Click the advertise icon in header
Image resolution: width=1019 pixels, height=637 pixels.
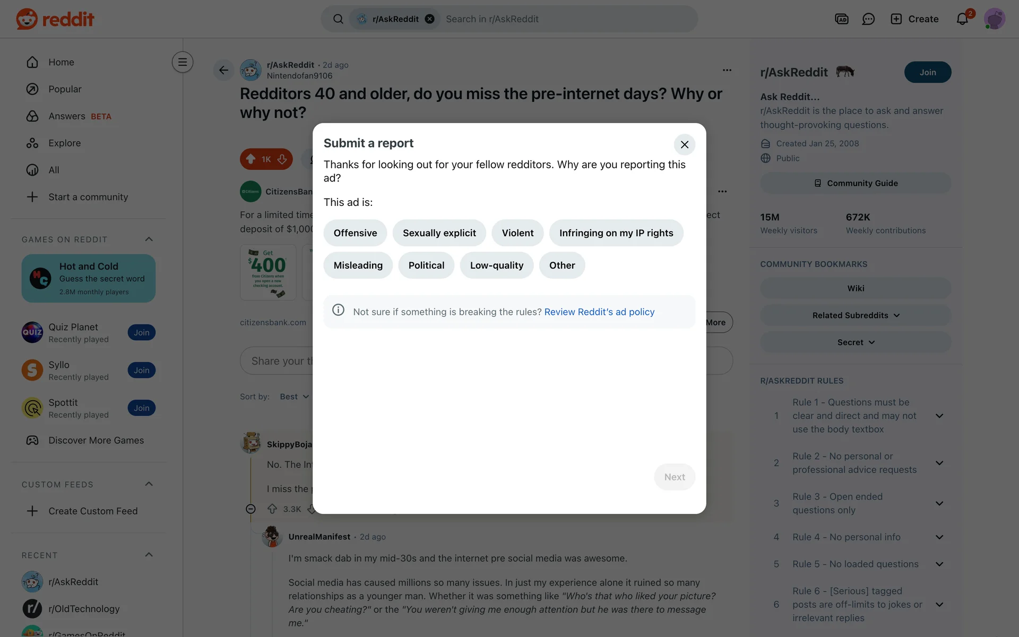pos(842,19)
